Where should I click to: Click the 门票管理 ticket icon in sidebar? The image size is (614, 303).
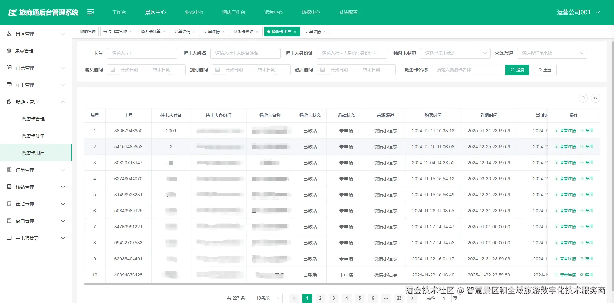coord(9,67)
